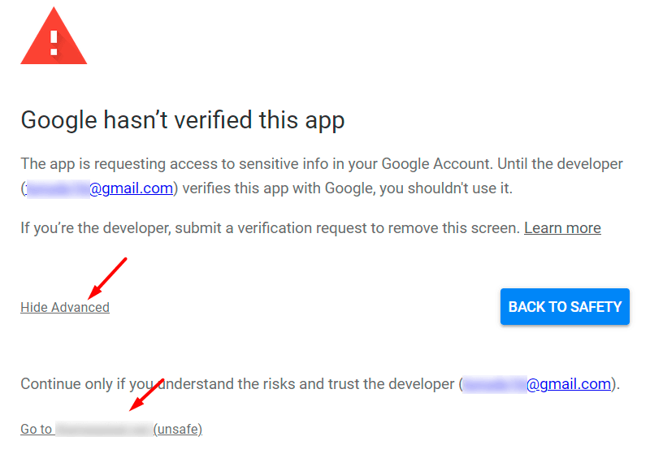This screenshot has width=650, height=467.
Task: Click the "requesting access to sensitive info" paragraph
Action: (322, 176)
